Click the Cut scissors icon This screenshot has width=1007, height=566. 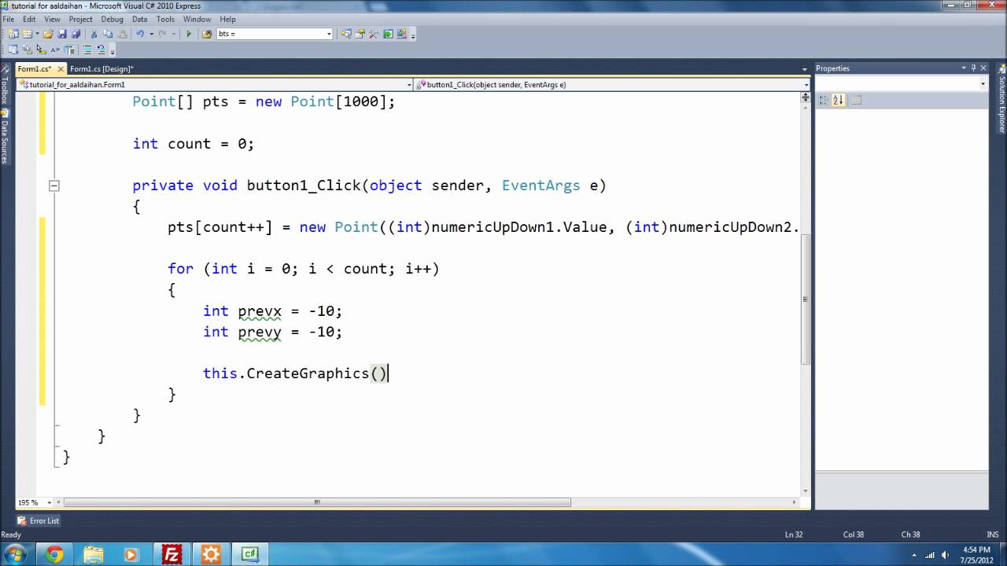tap(94, 34)
